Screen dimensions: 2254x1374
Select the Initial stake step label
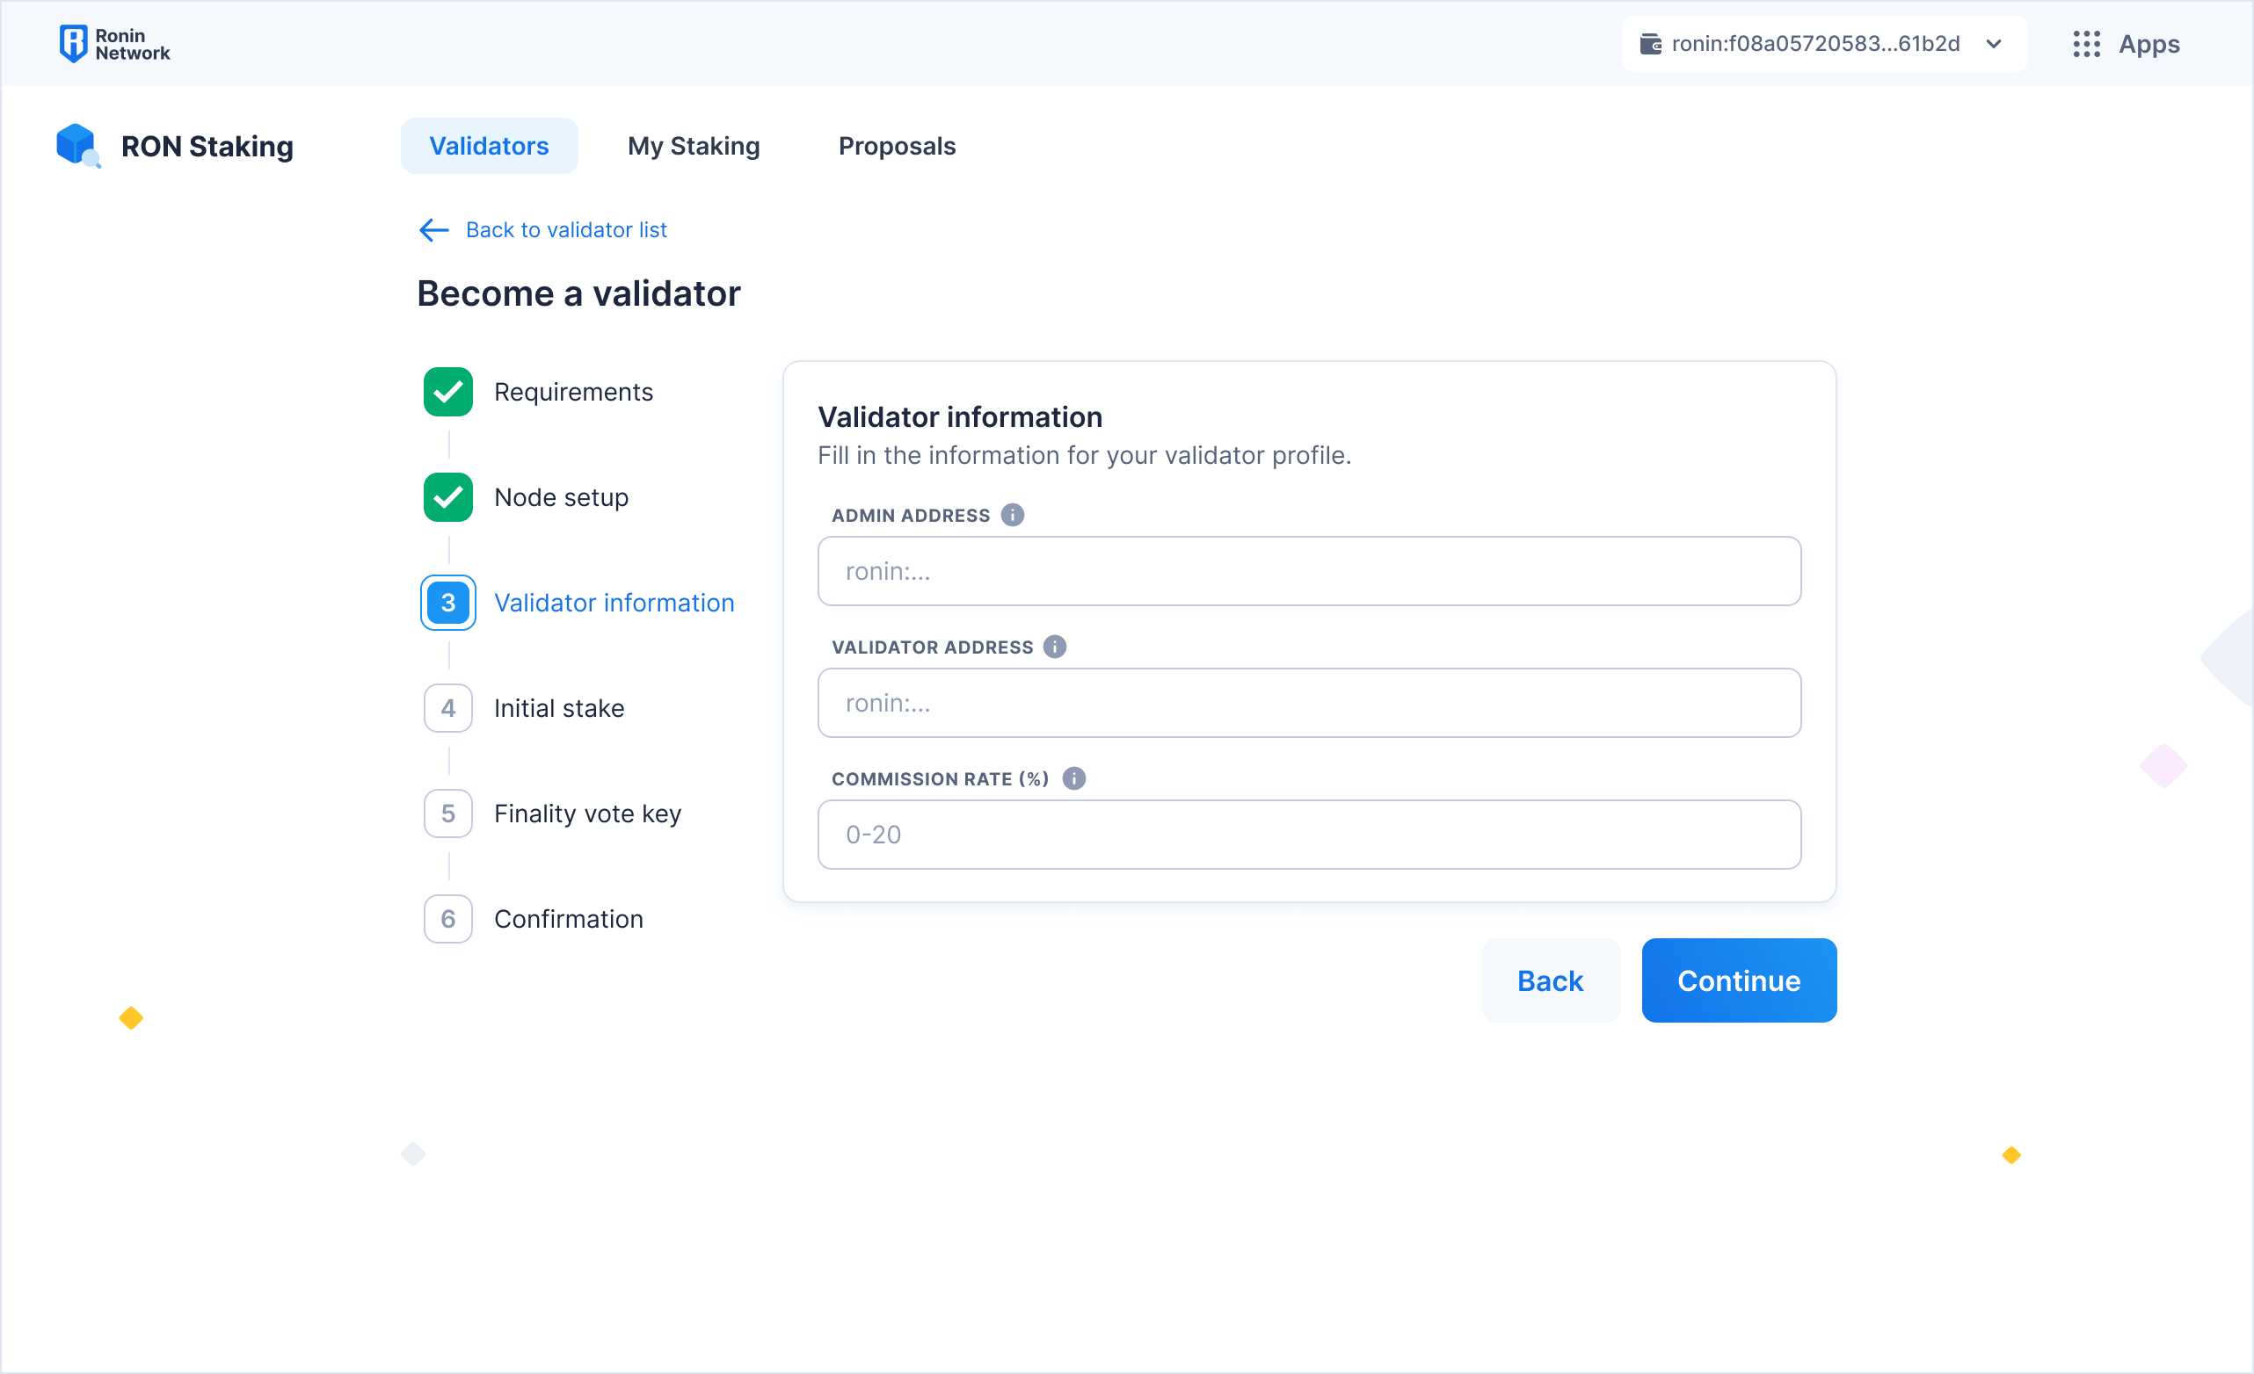coord(559,708)
